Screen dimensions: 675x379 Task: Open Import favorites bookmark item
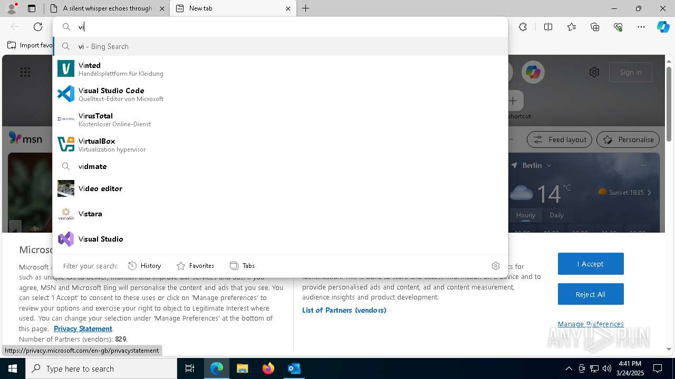(x=30, y=45)
